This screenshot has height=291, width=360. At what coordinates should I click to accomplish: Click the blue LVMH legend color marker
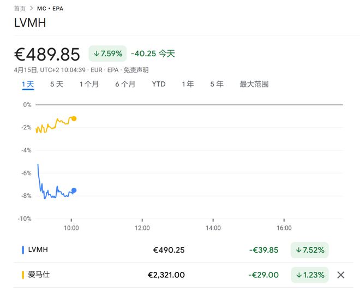(x=23, y=250)
